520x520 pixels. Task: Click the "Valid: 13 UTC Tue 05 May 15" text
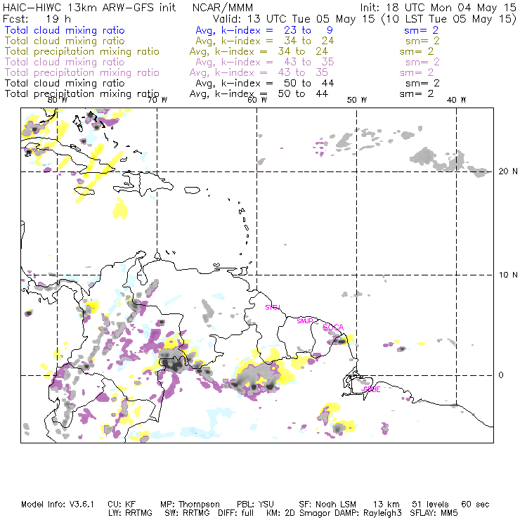point(294,19)
